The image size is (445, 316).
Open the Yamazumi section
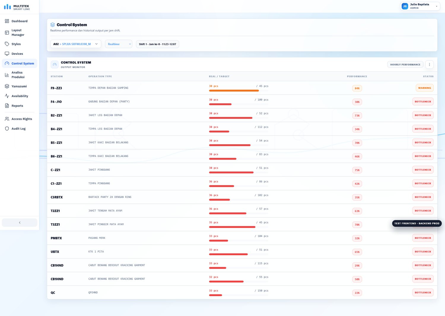pos(20,86)
